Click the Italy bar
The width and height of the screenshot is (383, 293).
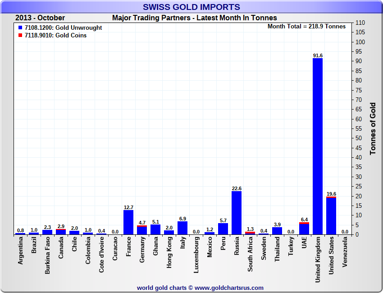[x=182, y=228]
